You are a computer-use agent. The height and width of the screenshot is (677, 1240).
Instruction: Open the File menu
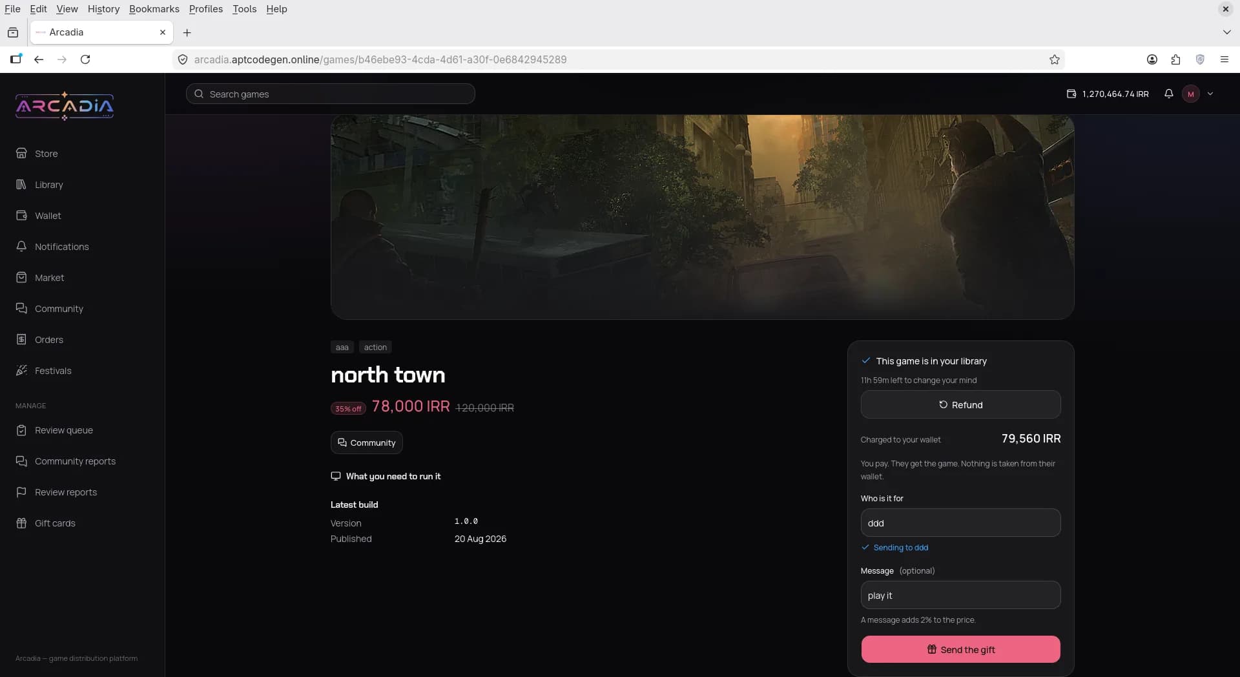coord(12,9)
